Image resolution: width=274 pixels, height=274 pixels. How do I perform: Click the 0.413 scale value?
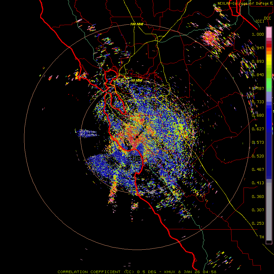258,183
